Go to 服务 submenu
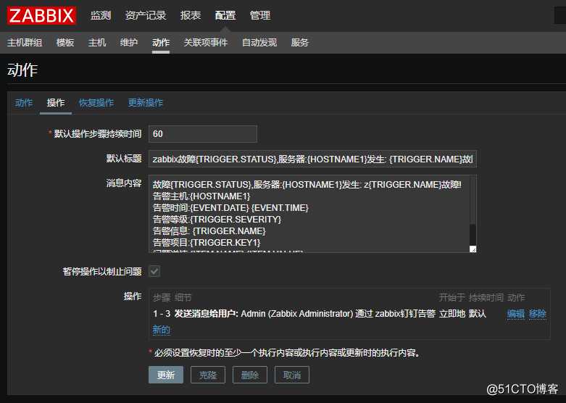This screenshot has height=403, width=566. pyautogui.click(x=299, y=43)
